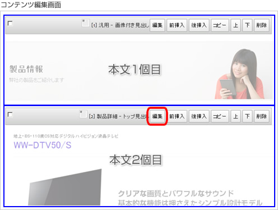Delete block 2 with 削除 button

262,116
